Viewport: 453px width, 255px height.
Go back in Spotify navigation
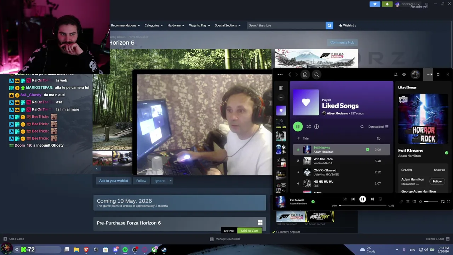pyautogui.click(x=290, y=74)
